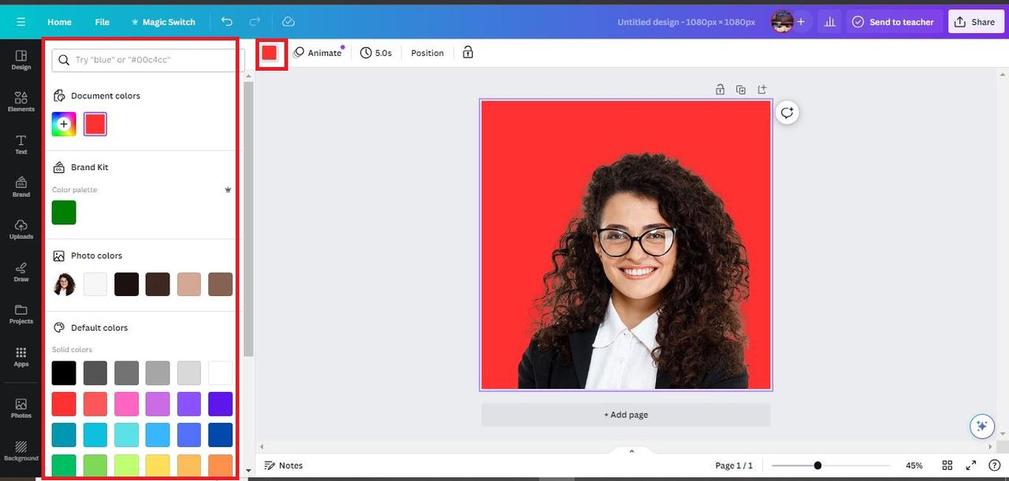Click the Brand Kit crown icon
The height and width of the screenshot is (481, 1009).
tap(228, 190)
